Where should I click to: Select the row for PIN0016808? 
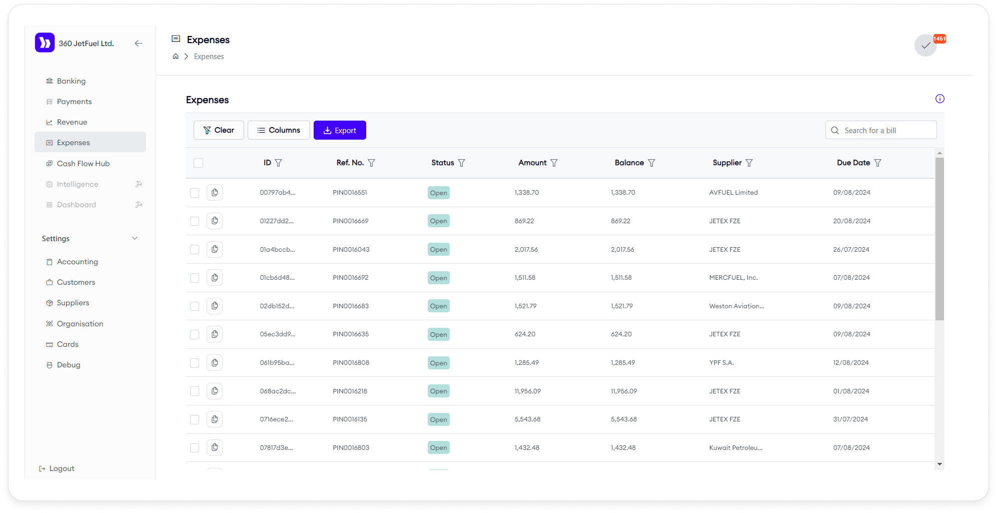tap(195, 363)
